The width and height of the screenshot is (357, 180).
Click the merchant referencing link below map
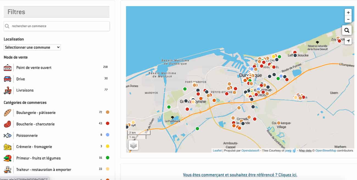tap(240, 175)
